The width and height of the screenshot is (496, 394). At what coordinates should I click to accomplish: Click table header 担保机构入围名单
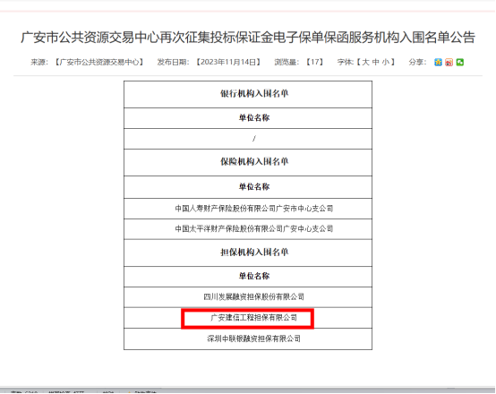(248, 253)
